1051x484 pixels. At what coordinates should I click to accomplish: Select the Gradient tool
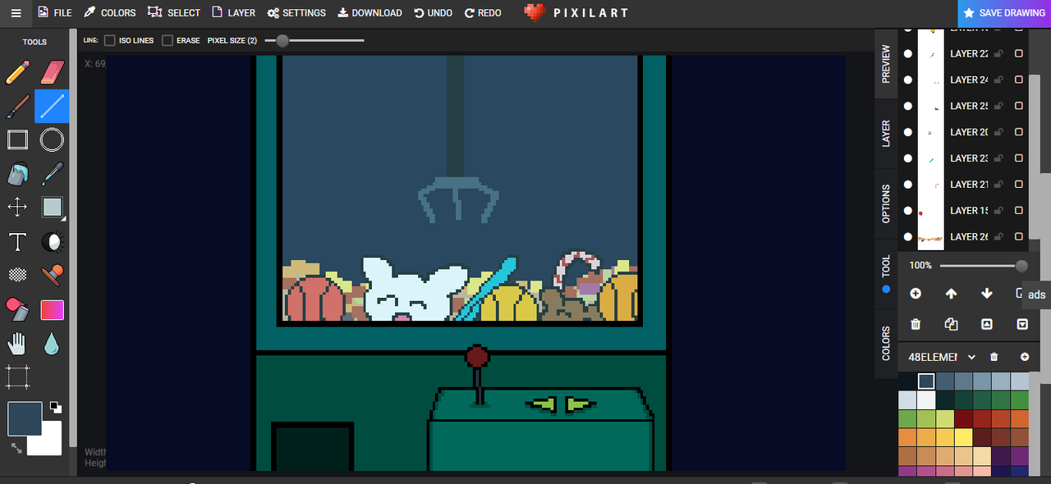52,309
